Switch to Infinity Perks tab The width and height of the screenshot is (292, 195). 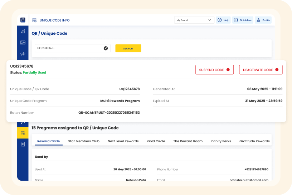point(221,141)
